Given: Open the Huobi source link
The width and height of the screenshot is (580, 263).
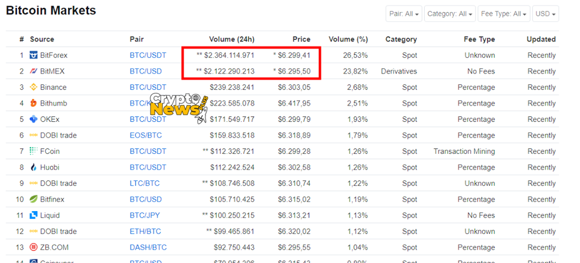Looking at the screenshot, I should (x=50, y=167).
